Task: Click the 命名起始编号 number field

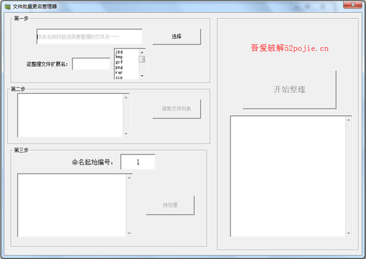Action: point(138,162)
